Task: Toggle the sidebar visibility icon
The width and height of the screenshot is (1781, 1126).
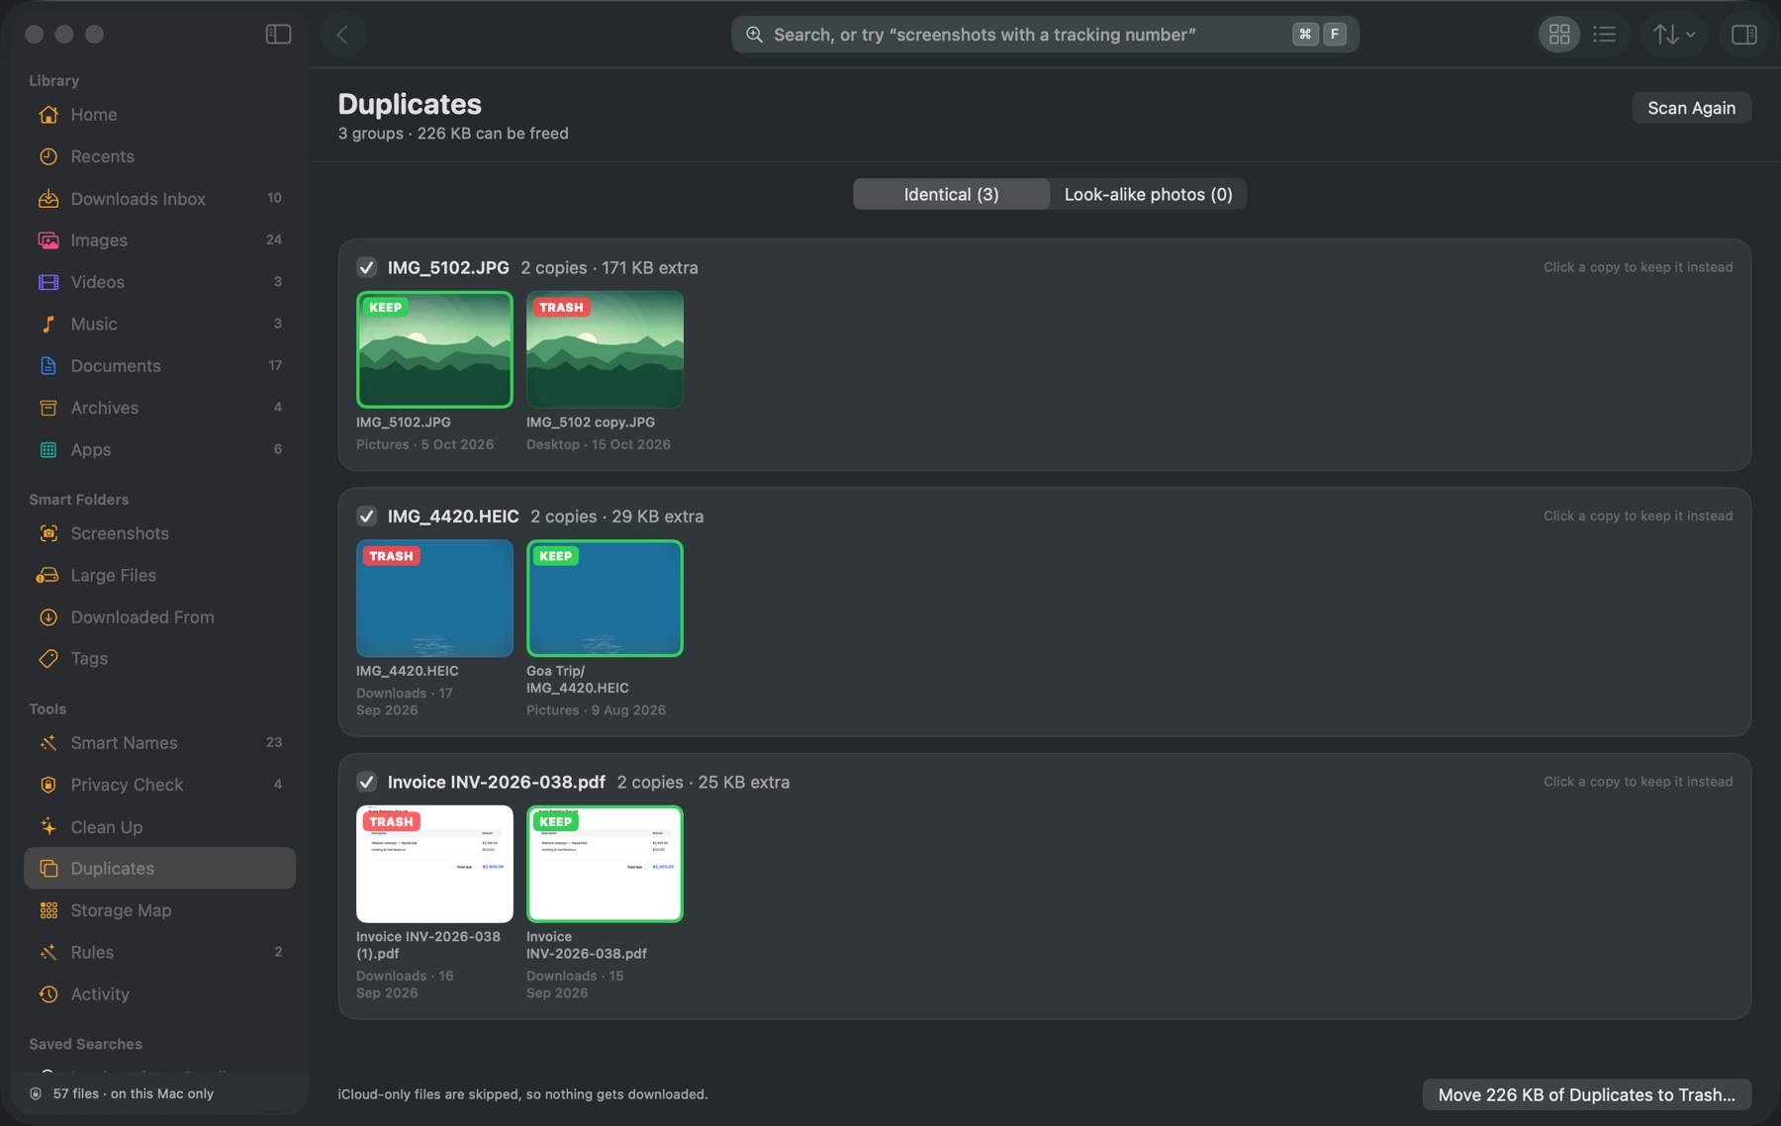Action: click(x=278, y=35)
